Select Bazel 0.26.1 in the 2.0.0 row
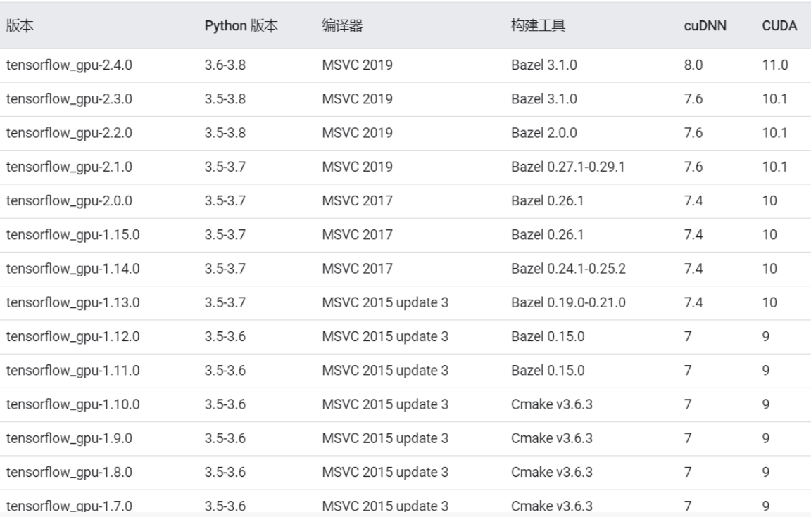The height and width of the screenshot is (517, 811). [547, 200]
